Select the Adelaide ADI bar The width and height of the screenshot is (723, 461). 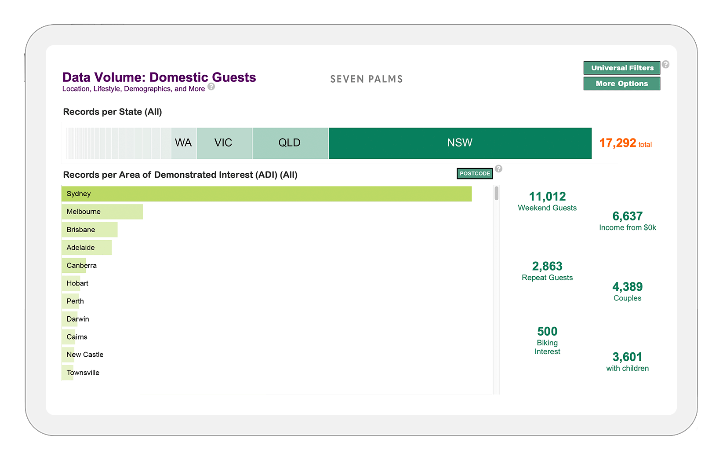click(87, 248)
